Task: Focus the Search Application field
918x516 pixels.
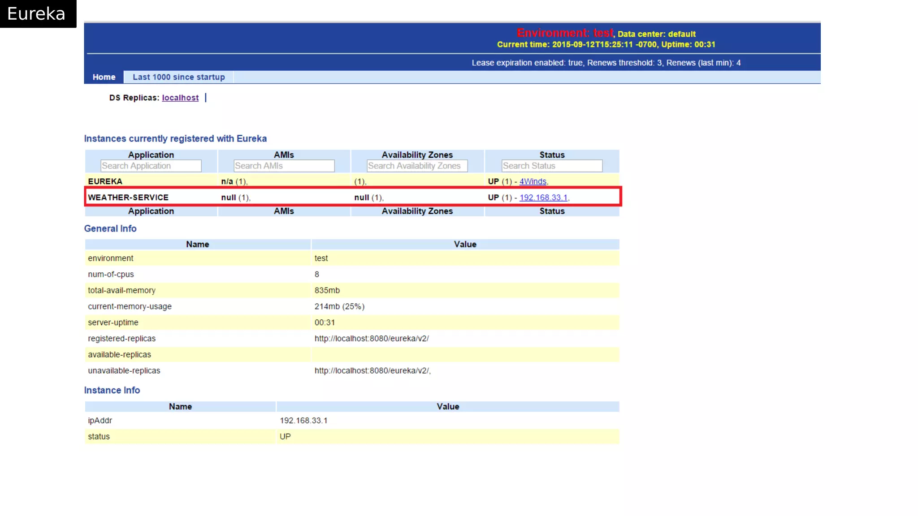Action: [x=151, y=166]
